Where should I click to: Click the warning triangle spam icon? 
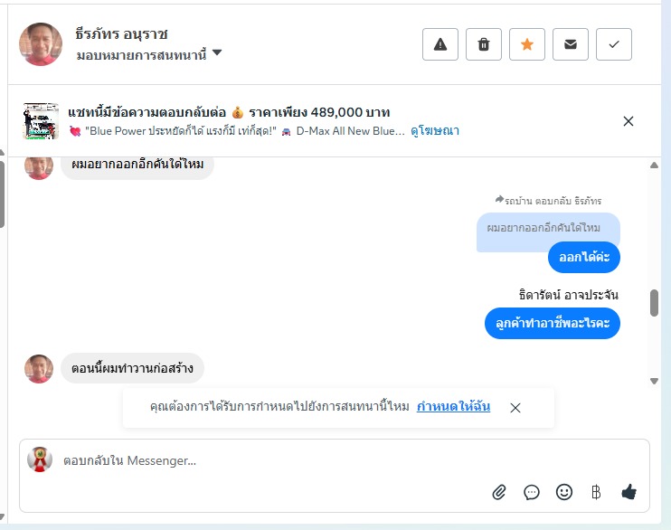(440, 44)
